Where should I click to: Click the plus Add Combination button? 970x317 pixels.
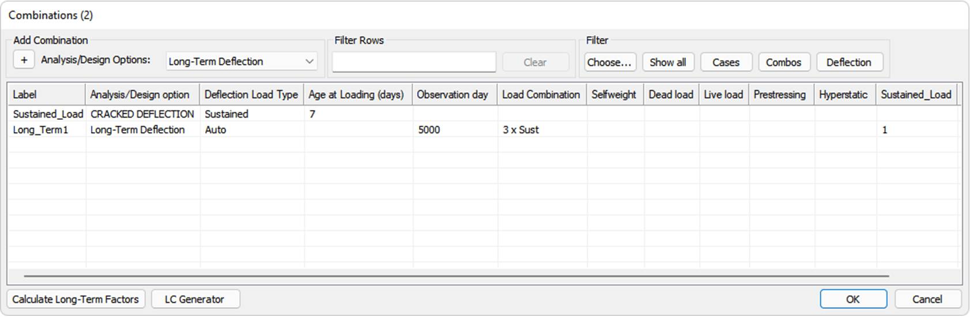tap(24, 60)
